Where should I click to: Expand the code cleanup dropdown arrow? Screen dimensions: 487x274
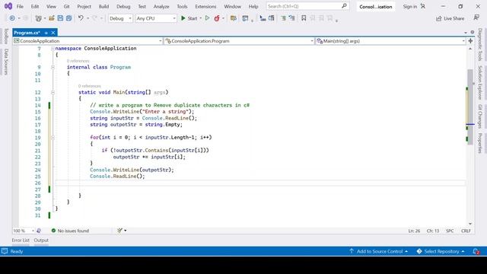125,231
